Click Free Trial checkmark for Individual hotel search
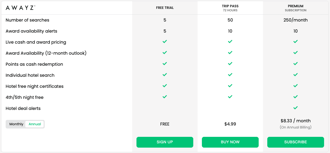This screenshot has width=330, height=153. pos(165,75)
